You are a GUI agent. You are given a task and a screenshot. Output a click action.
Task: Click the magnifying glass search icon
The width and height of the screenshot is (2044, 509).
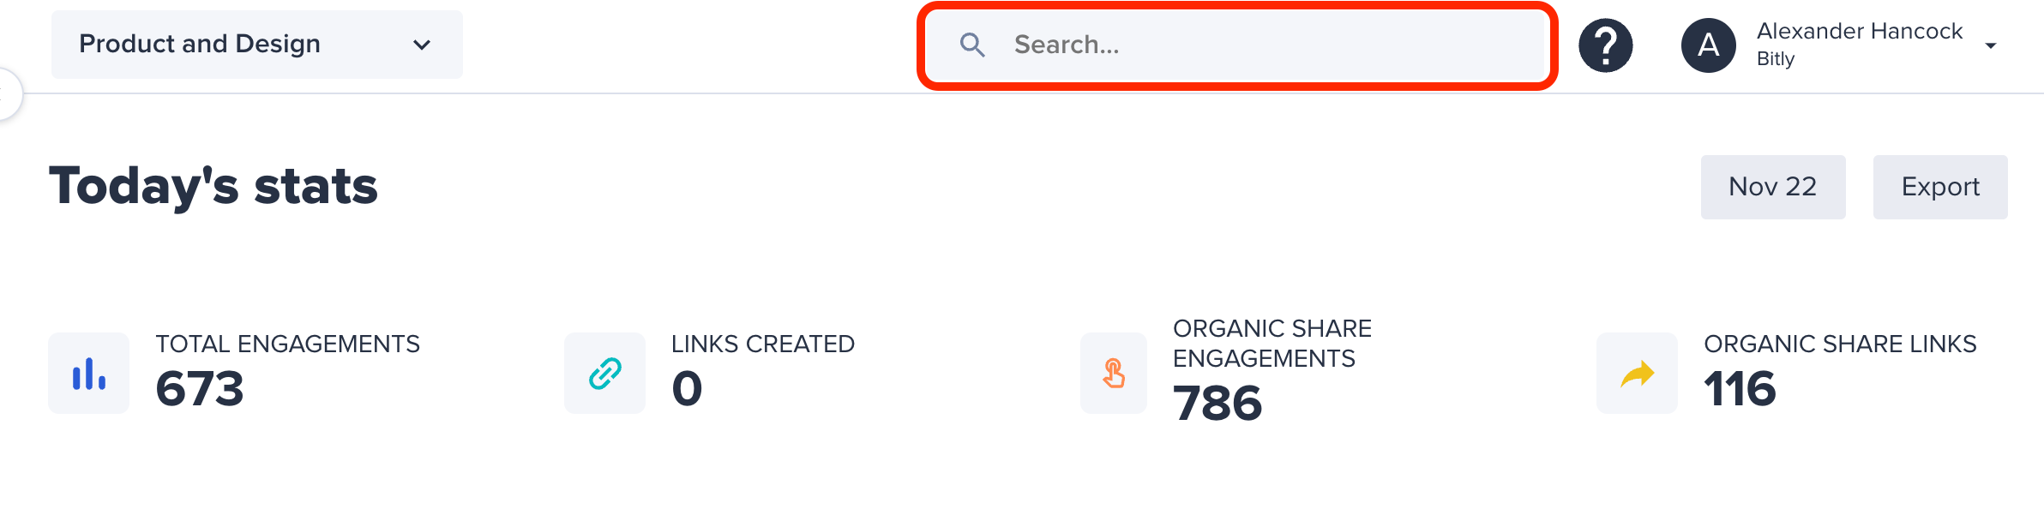973,45
